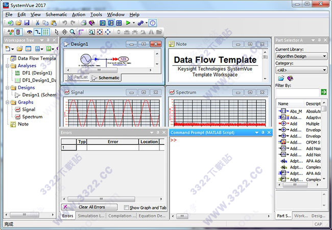This screenshot has width=332, height=230.
Task: Click the Cut scissors icon
Action: (x=38, y=23)
